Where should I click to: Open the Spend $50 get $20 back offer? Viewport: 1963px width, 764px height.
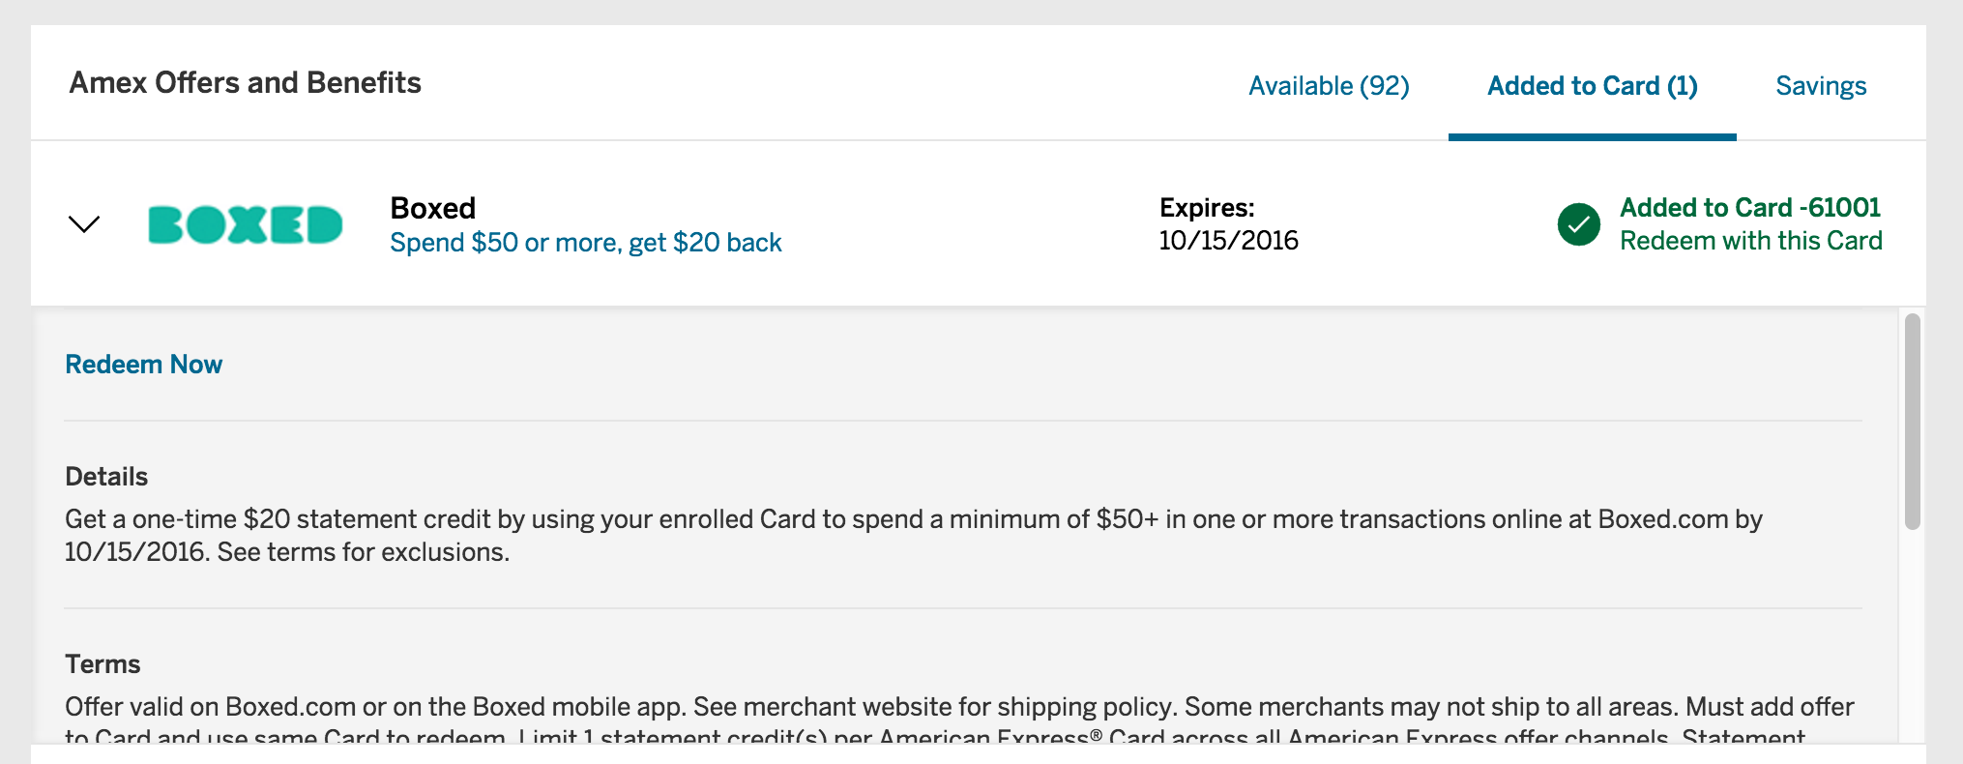tap(586, 242)
